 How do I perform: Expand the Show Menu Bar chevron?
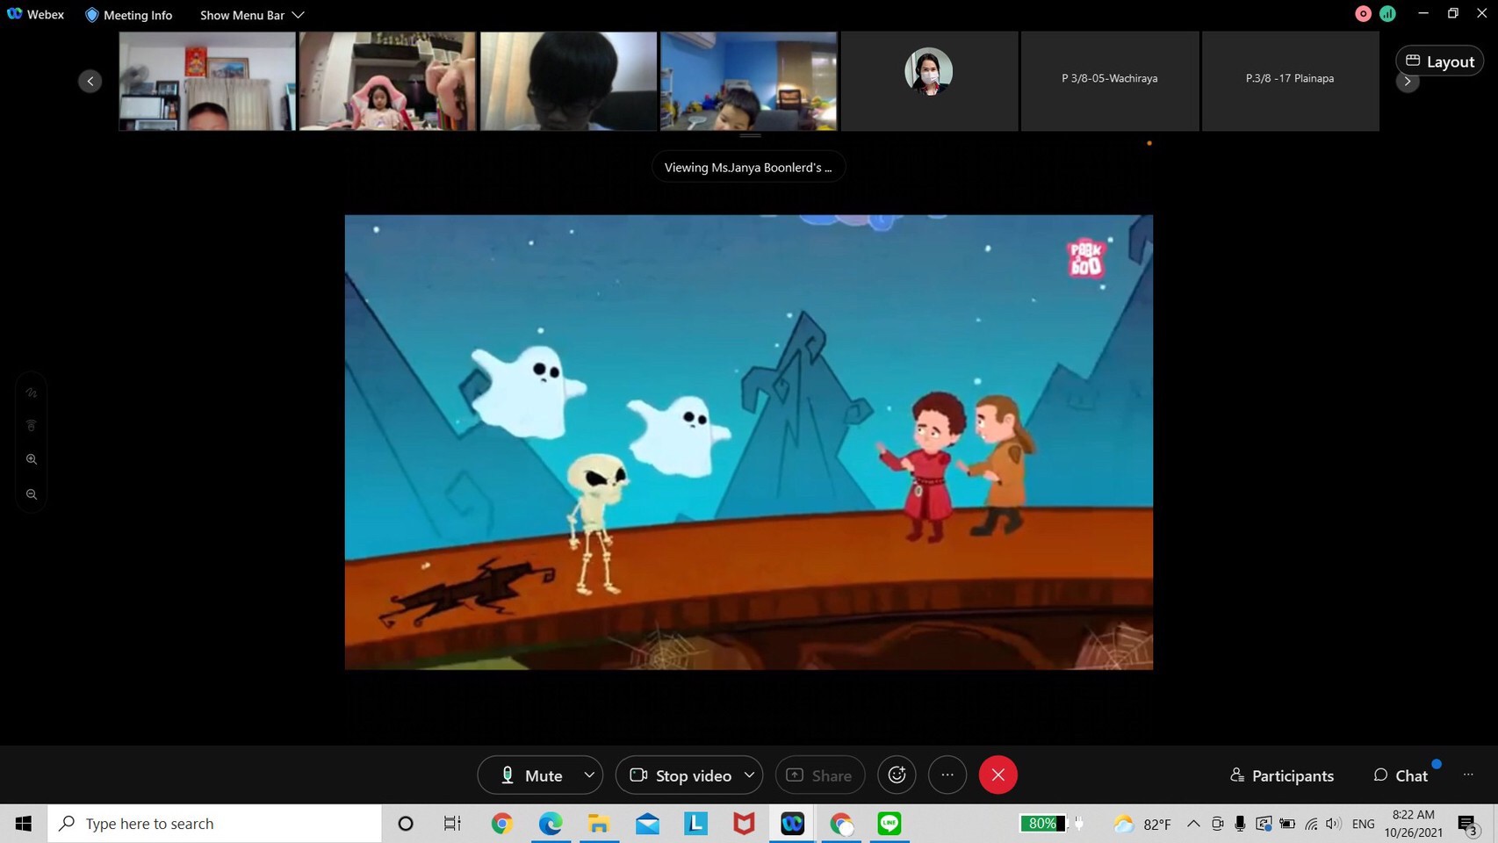(298, 15)
